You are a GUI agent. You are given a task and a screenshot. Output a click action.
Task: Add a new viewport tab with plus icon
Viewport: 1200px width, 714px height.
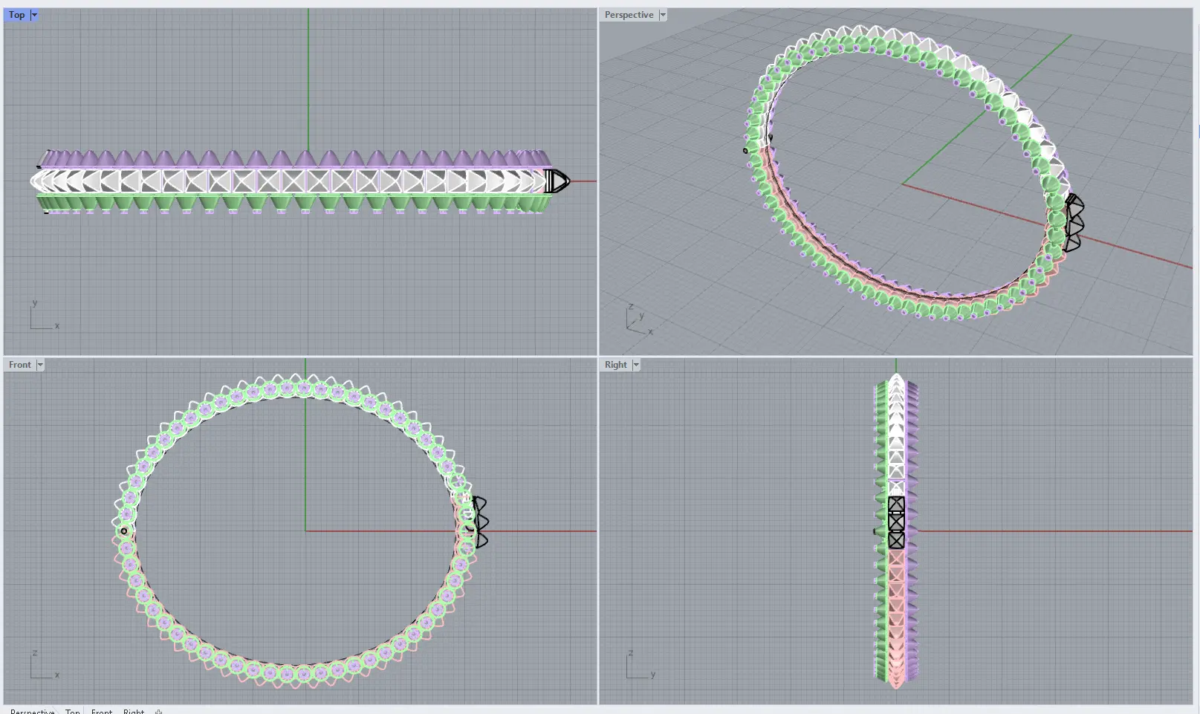(x=158, y=711)
